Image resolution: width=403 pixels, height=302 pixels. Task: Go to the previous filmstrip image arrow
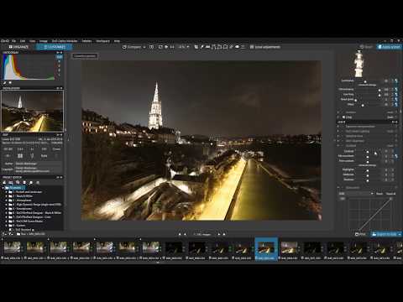(x=185, y=234)
